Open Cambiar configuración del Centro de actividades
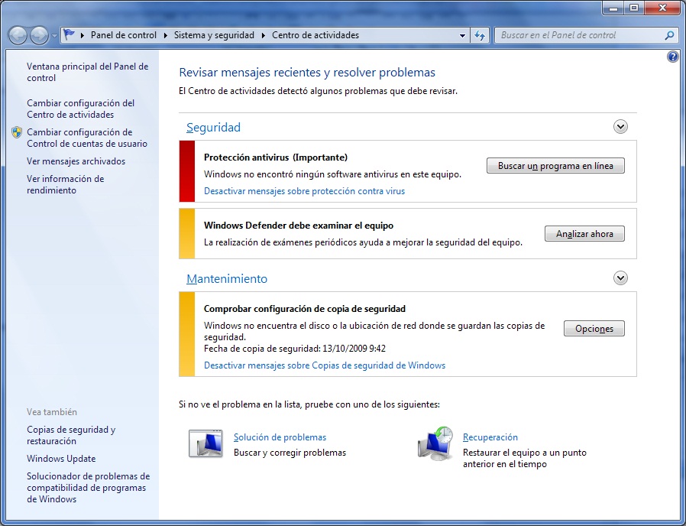The width and height of the screenshot is (686, 526). [x=80, y=109]
